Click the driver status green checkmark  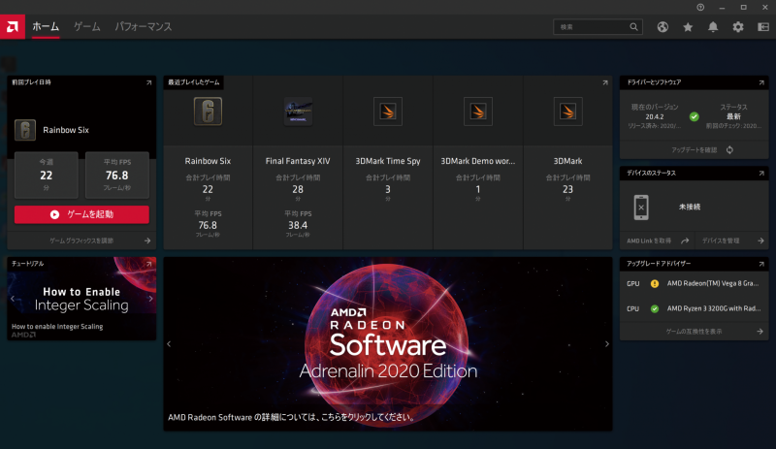pyautogui.click(x=695, y=116)
